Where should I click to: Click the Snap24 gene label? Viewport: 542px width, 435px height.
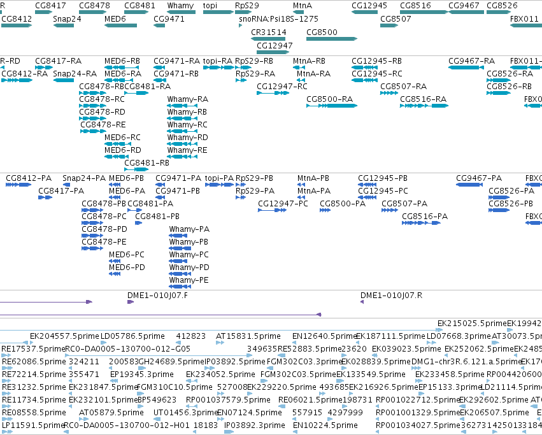point(67,18)
